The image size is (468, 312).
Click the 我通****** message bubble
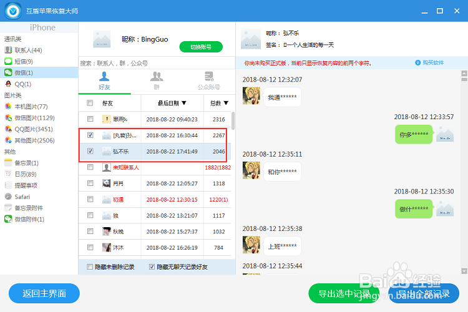click(282, 97)
